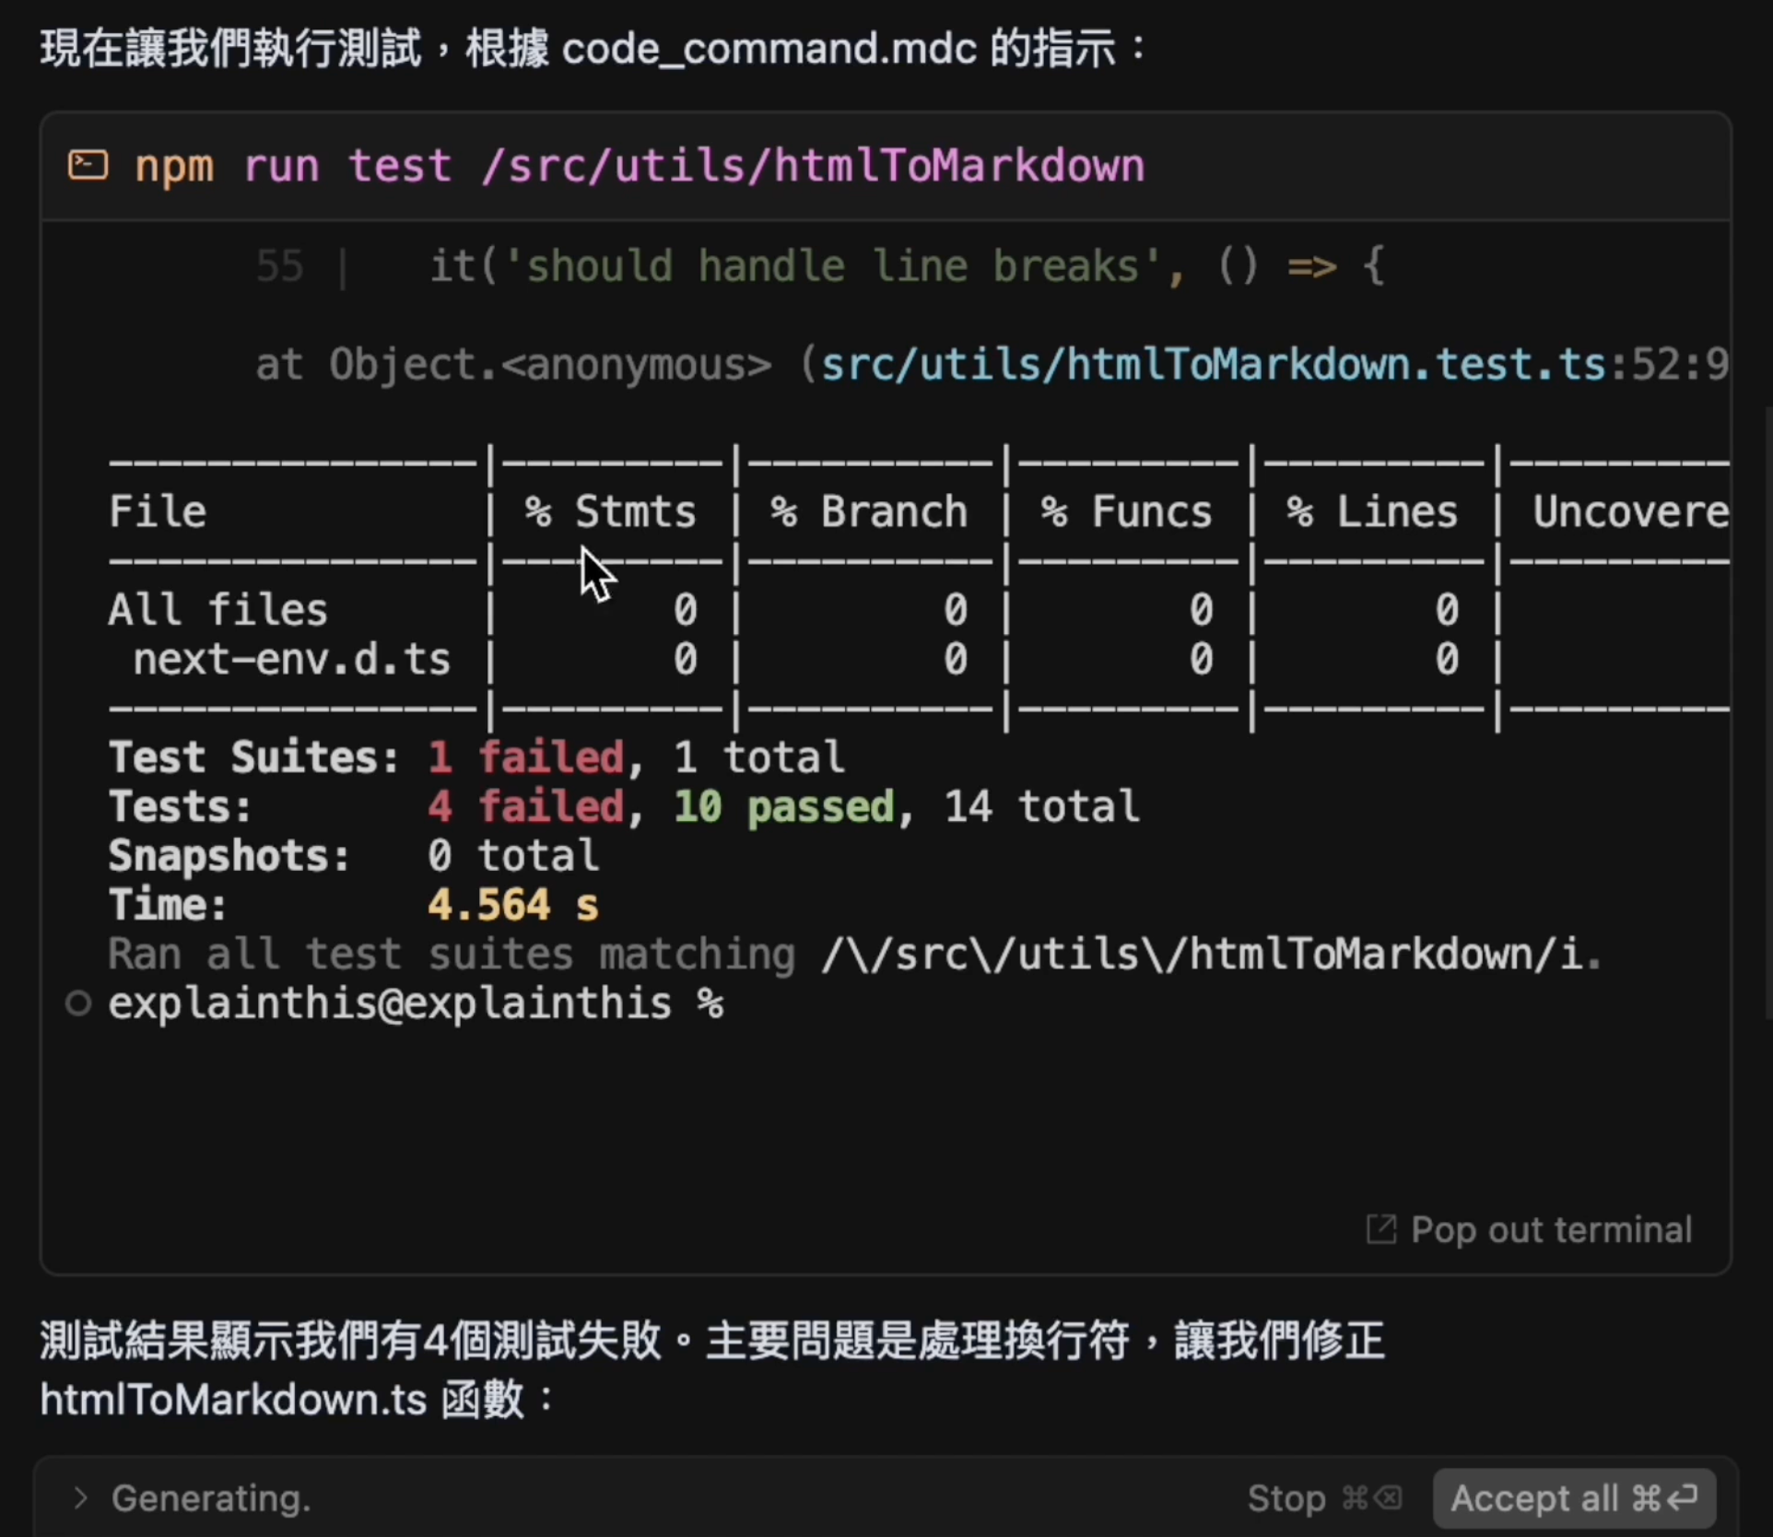Viewport: 1773px width, 1537px height.
Task: Click the command symbol icon next to Stop
Action: coord(1354,1497)
